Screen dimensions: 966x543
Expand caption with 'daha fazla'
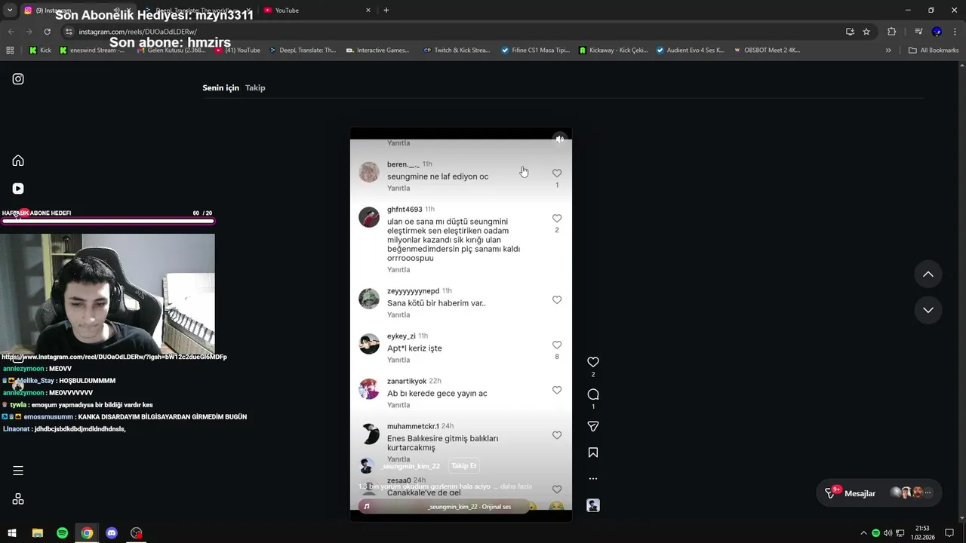coord(516,486)
